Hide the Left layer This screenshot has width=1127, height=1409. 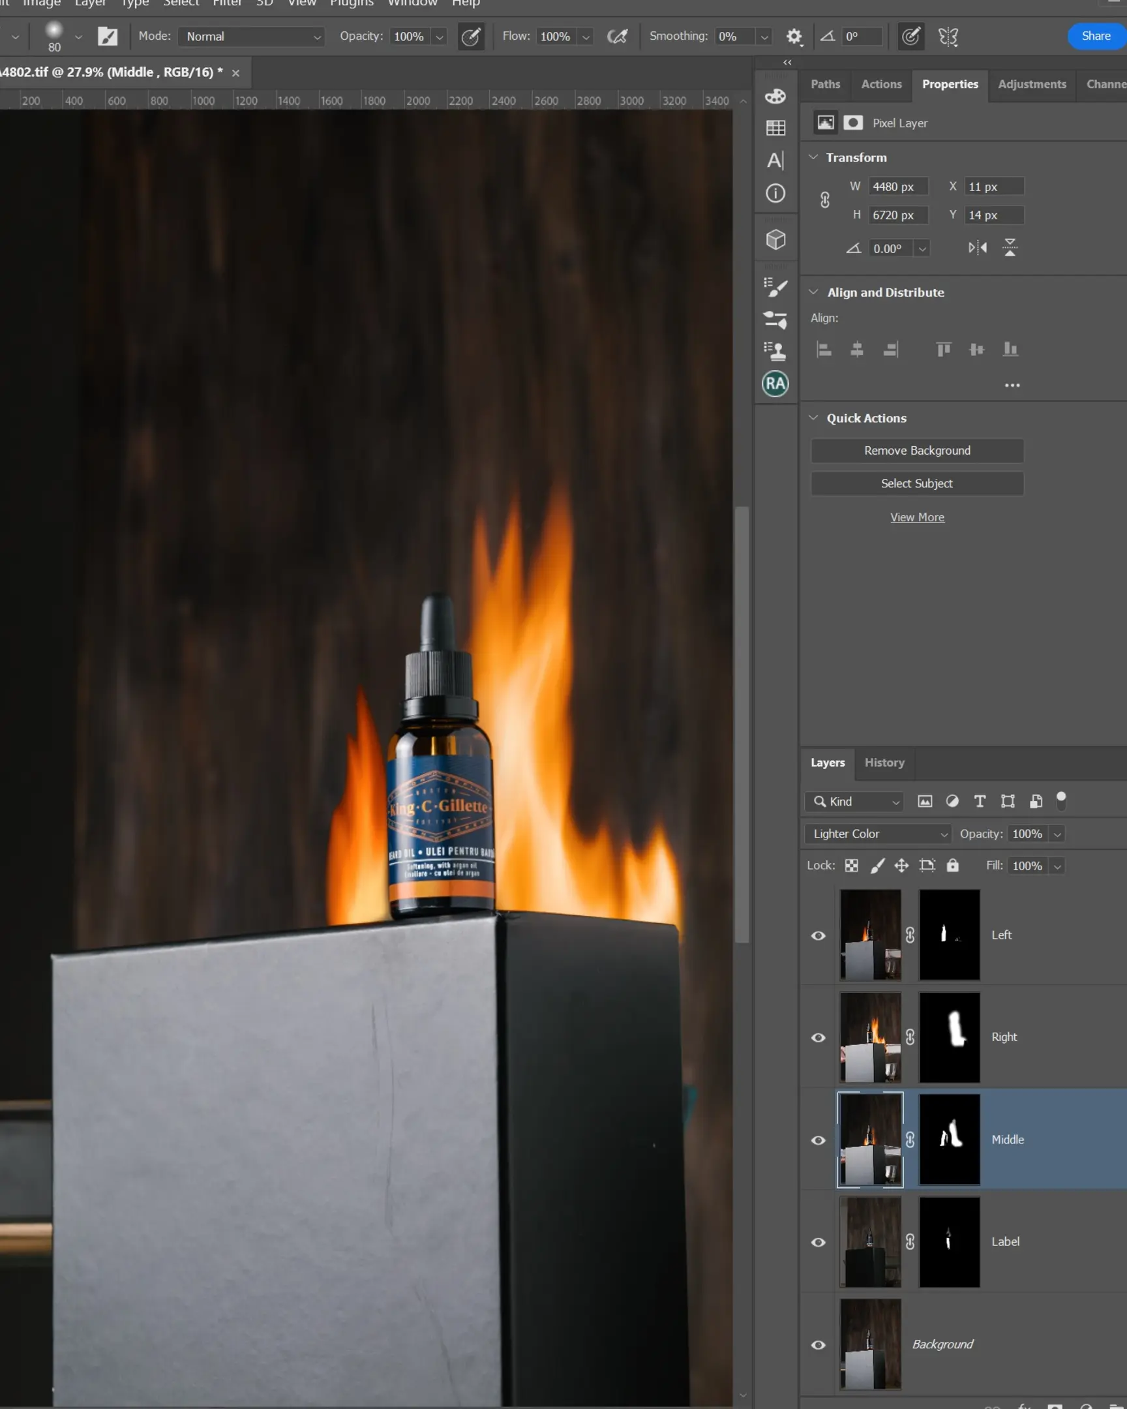click(x=818, y=935)
